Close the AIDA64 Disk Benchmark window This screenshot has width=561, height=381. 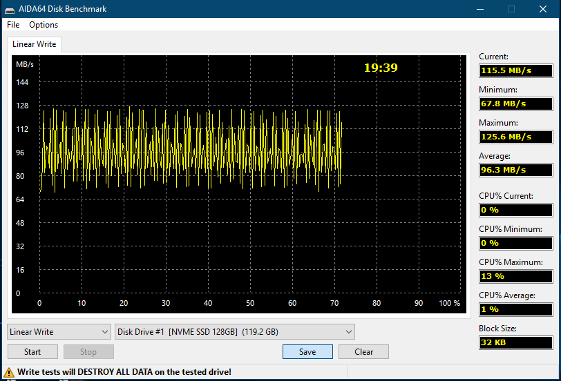coord(543,9)
